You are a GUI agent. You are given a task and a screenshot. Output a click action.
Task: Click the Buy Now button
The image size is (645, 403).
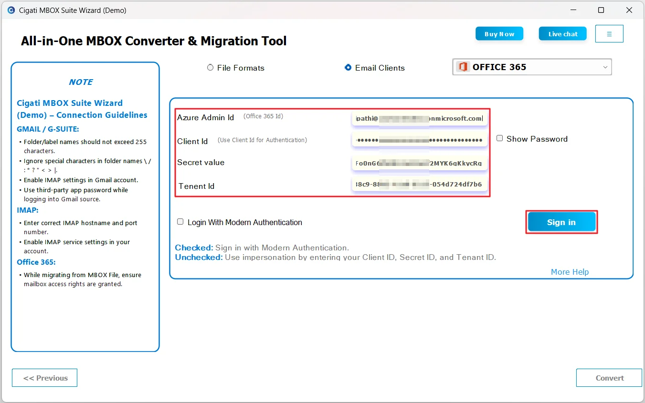click(499, 34)
